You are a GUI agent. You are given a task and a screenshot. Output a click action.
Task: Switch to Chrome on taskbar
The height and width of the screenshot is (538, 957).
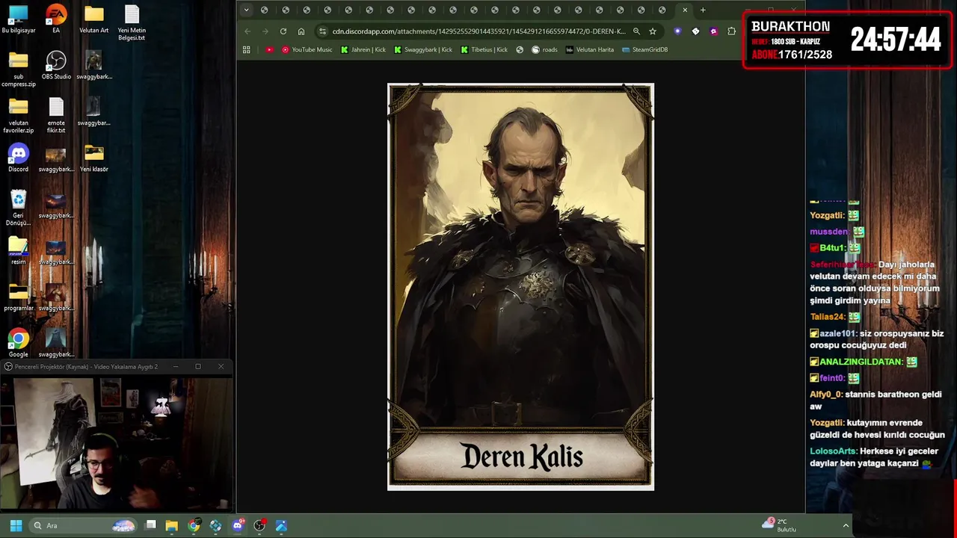point(194,525)
